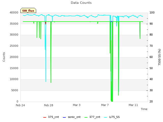This screenshot has width=163, height=122.
Task: Click the '20000' left axis tick
Action: coord(14,57)
